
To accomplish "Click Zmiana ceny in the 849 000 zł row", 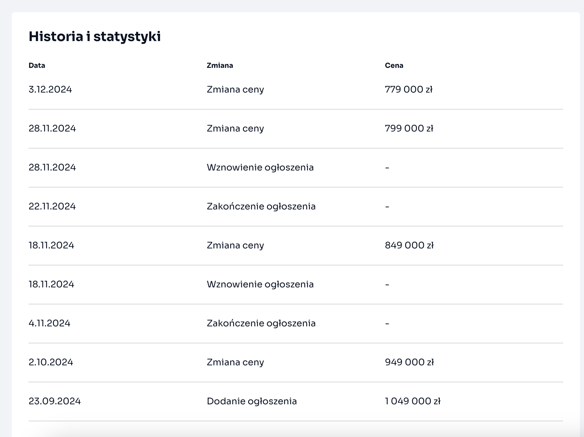I will click(235, 245).
